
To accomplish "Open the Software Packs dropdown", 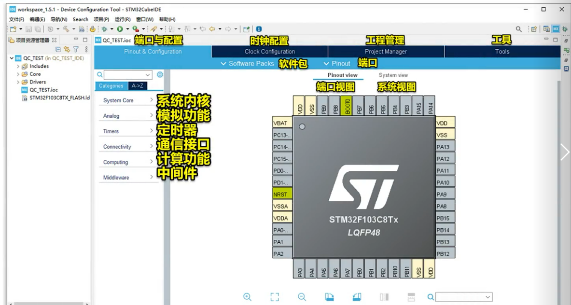I will pos(247,64).
